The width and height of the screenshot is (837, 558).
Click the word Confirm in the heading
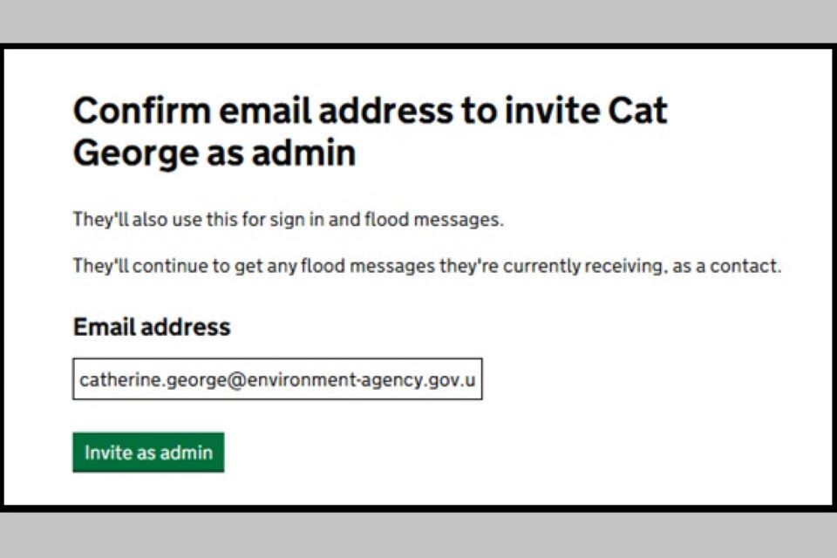[x=139, y=112]
